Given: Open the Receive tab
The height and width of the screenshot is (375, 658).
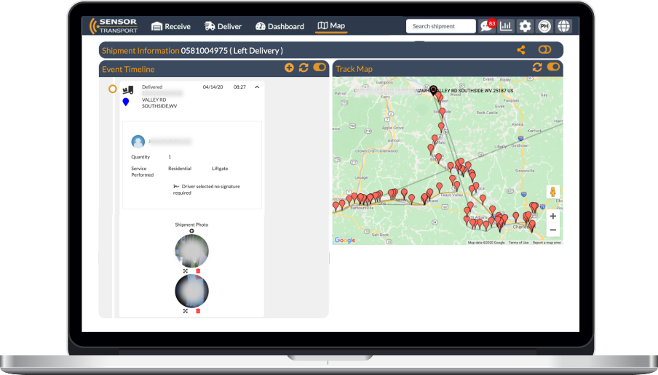Looking at the screenshot, I should coord(170,26).
